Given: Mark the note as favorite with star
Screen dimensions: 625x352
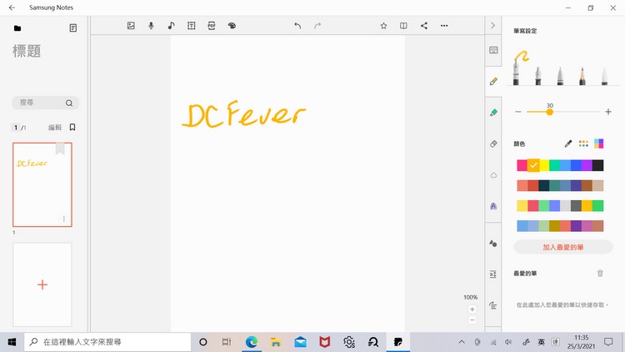Looking at the screenshot, I should (383, 26).
